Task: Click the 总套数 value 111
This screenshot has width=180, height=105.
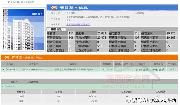Action: tap(71, 33)
